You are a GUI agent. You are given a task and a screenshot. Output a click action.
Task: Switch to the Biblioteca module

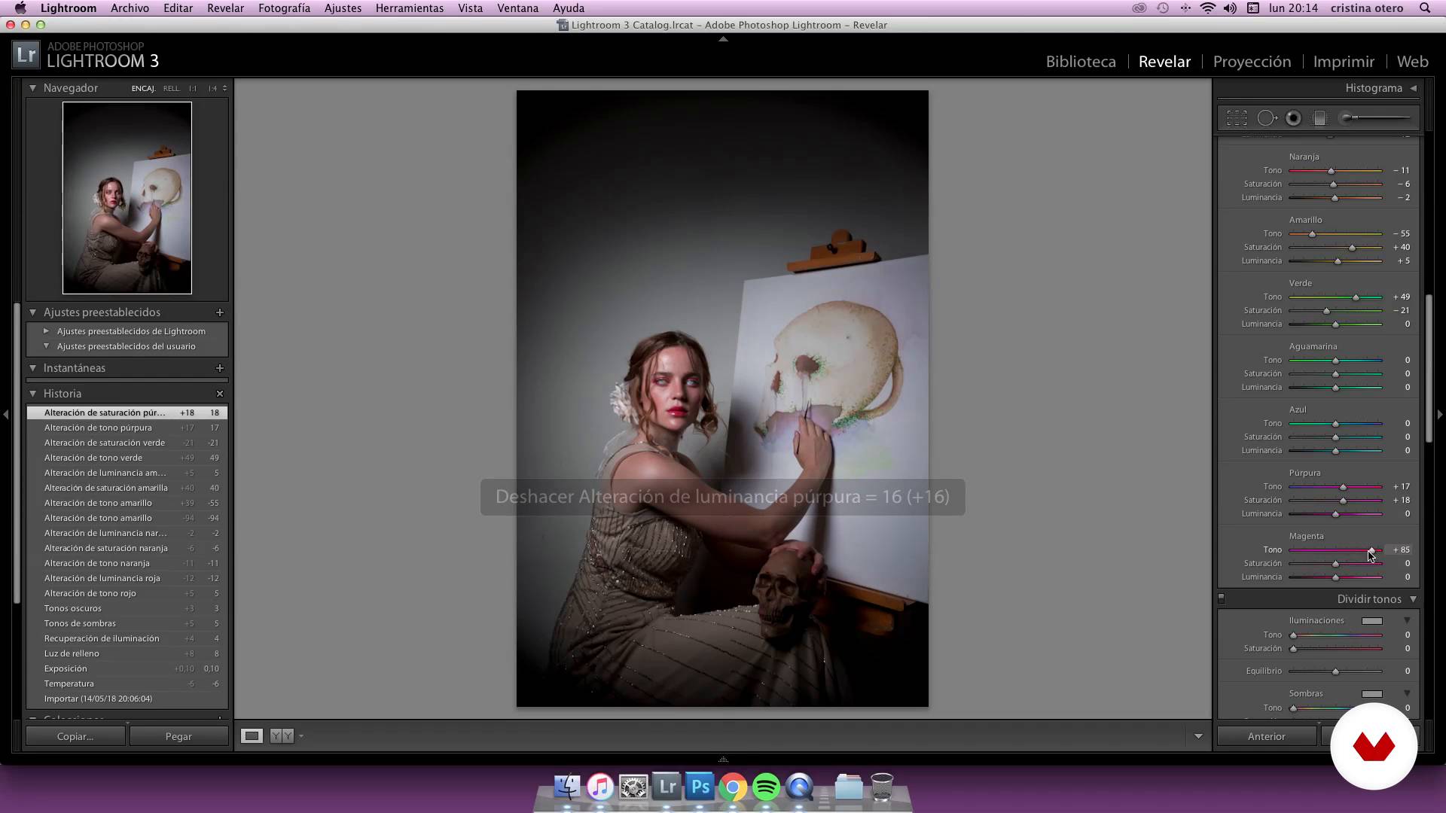1081,62
